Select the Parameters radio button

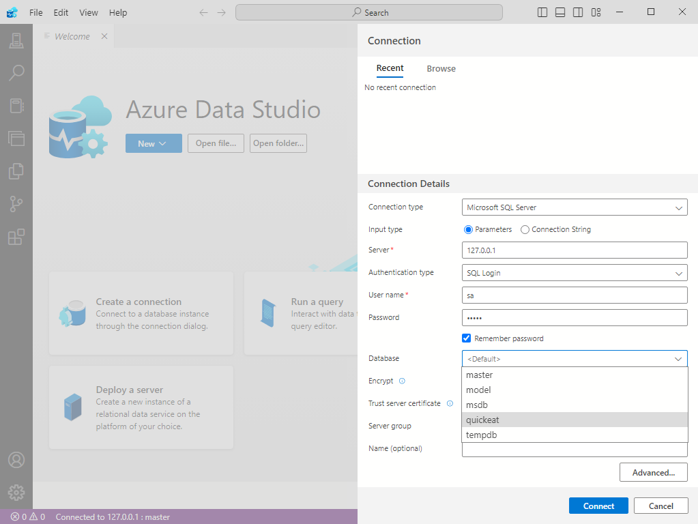point(468,230)
